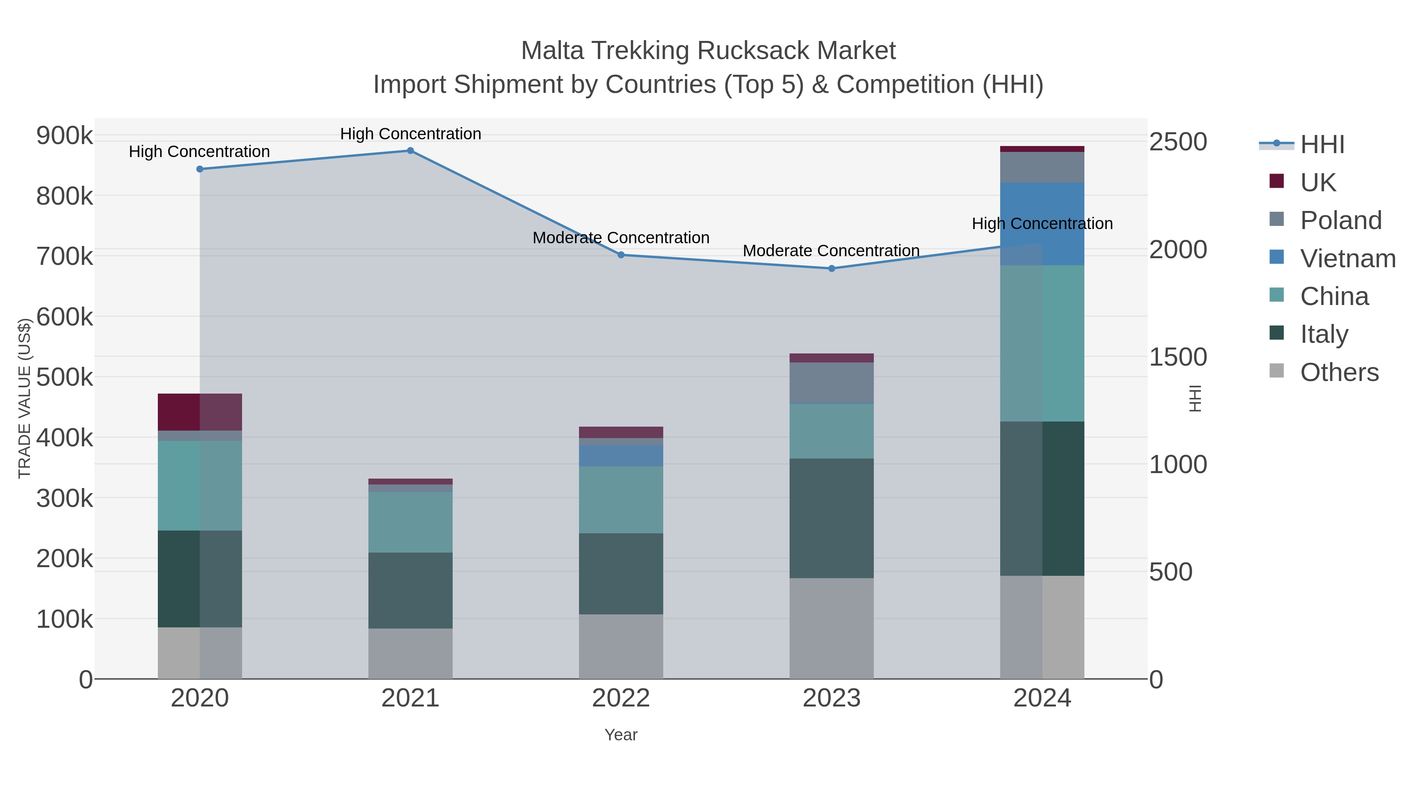This screenshot has height=797, width=1417.
Task: Click the 2021 HHI data point
Action: coord(411,151)
